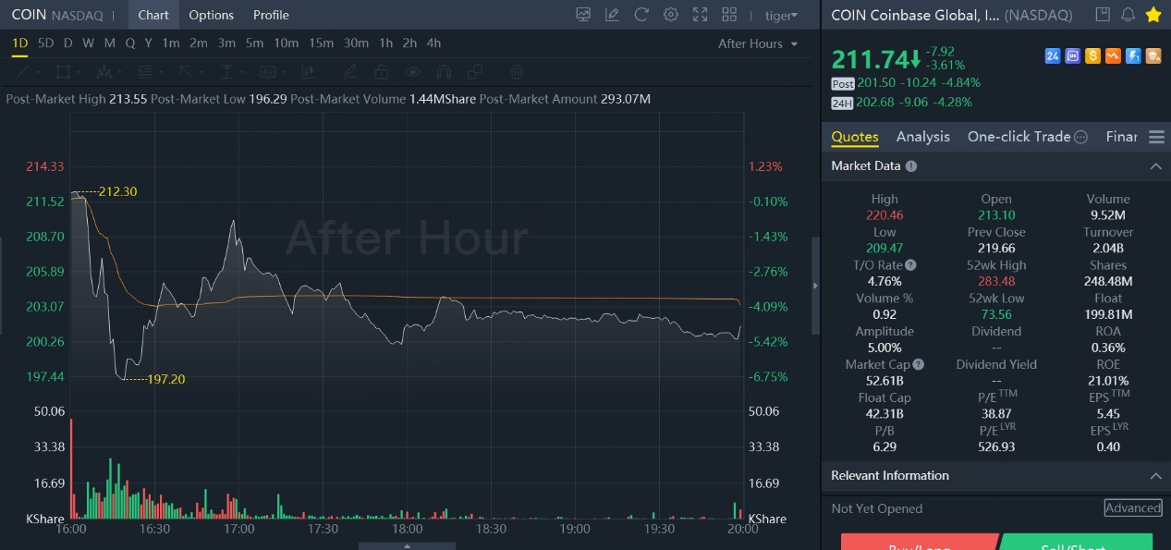Open the panel hamburger menu icon
Screen dimensions: 1171x550
point(1156,137)
